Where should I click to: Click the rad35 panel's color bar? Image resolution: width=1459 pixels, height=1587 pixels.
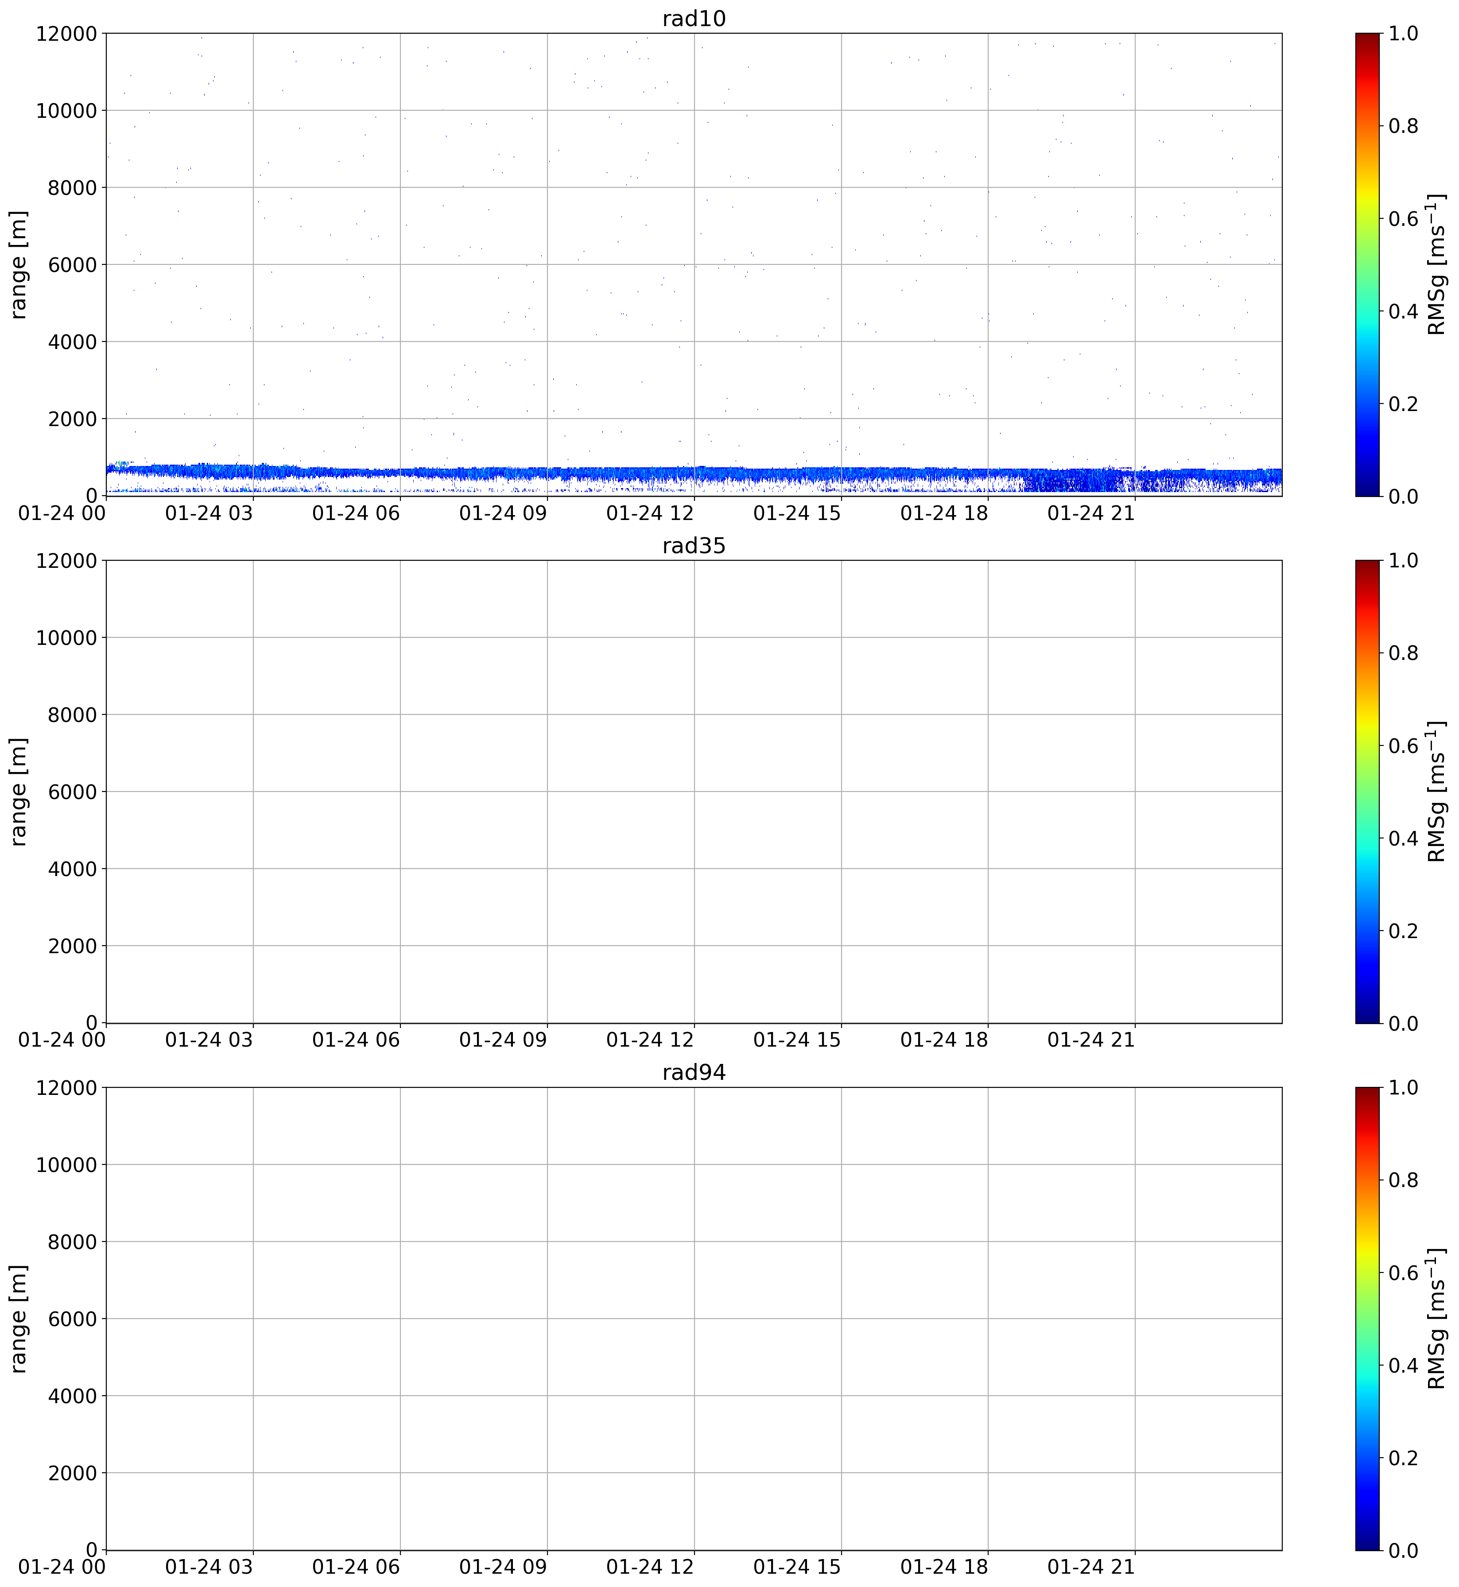pos(1367,791)
